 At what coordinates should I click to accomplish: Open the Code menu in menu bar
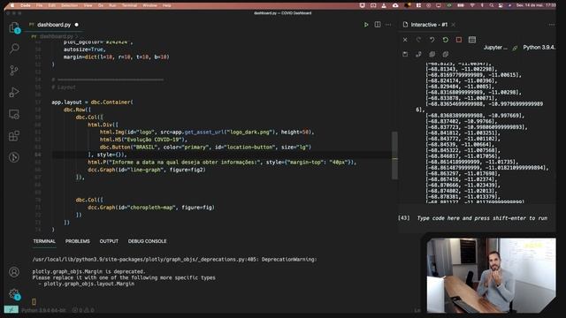pyautogui.click(x=26, y=5)
